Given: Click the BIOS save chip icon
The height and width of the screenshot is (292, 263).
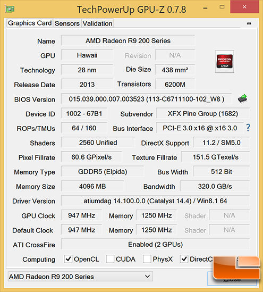Looking at the screenshot, I should tap(242, 99).
